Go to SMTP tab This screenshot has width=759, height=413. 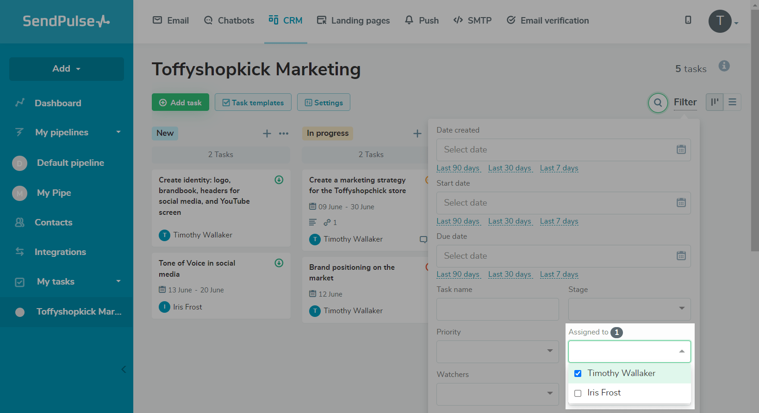click(473, 20)
